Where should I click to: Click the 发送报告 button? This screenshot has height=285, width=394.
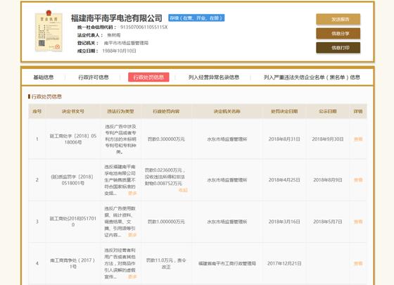point(338,20)
